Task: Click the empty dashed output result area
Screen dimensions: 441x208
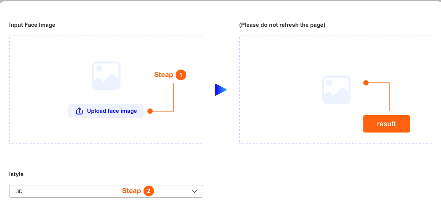Action: pyautogui.click(x=336, y=90)
